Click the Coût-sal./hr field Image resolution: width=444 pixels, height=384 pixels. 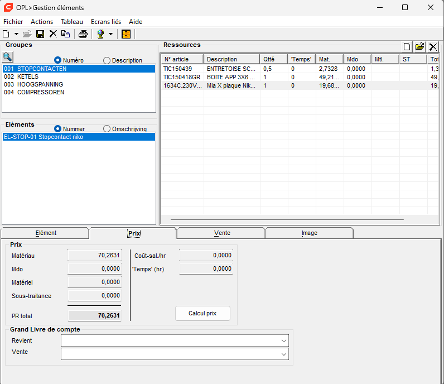[x=206, y=255]
